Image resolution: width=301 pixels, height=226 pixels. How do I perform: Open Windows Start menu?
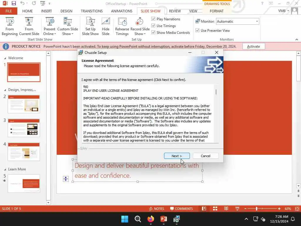(125, 219)
